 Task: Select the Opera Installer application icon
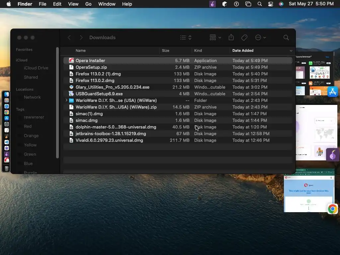[x=71, y=60]
